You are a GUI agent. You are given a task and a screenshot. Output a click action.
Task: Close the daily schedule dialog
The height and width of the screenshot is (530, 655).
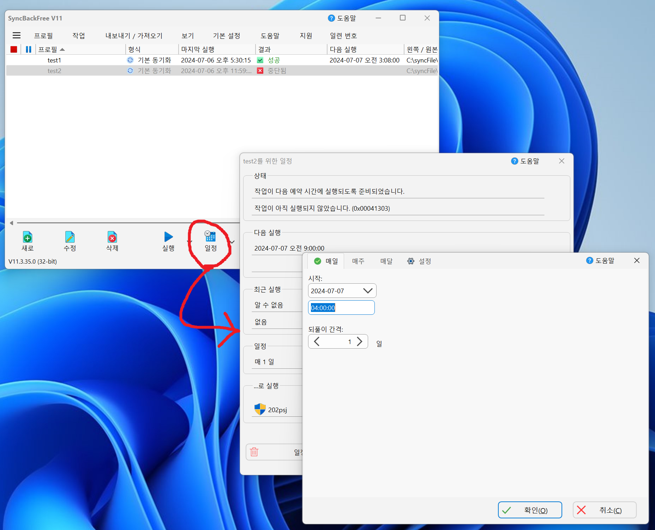tap(637, 260)
